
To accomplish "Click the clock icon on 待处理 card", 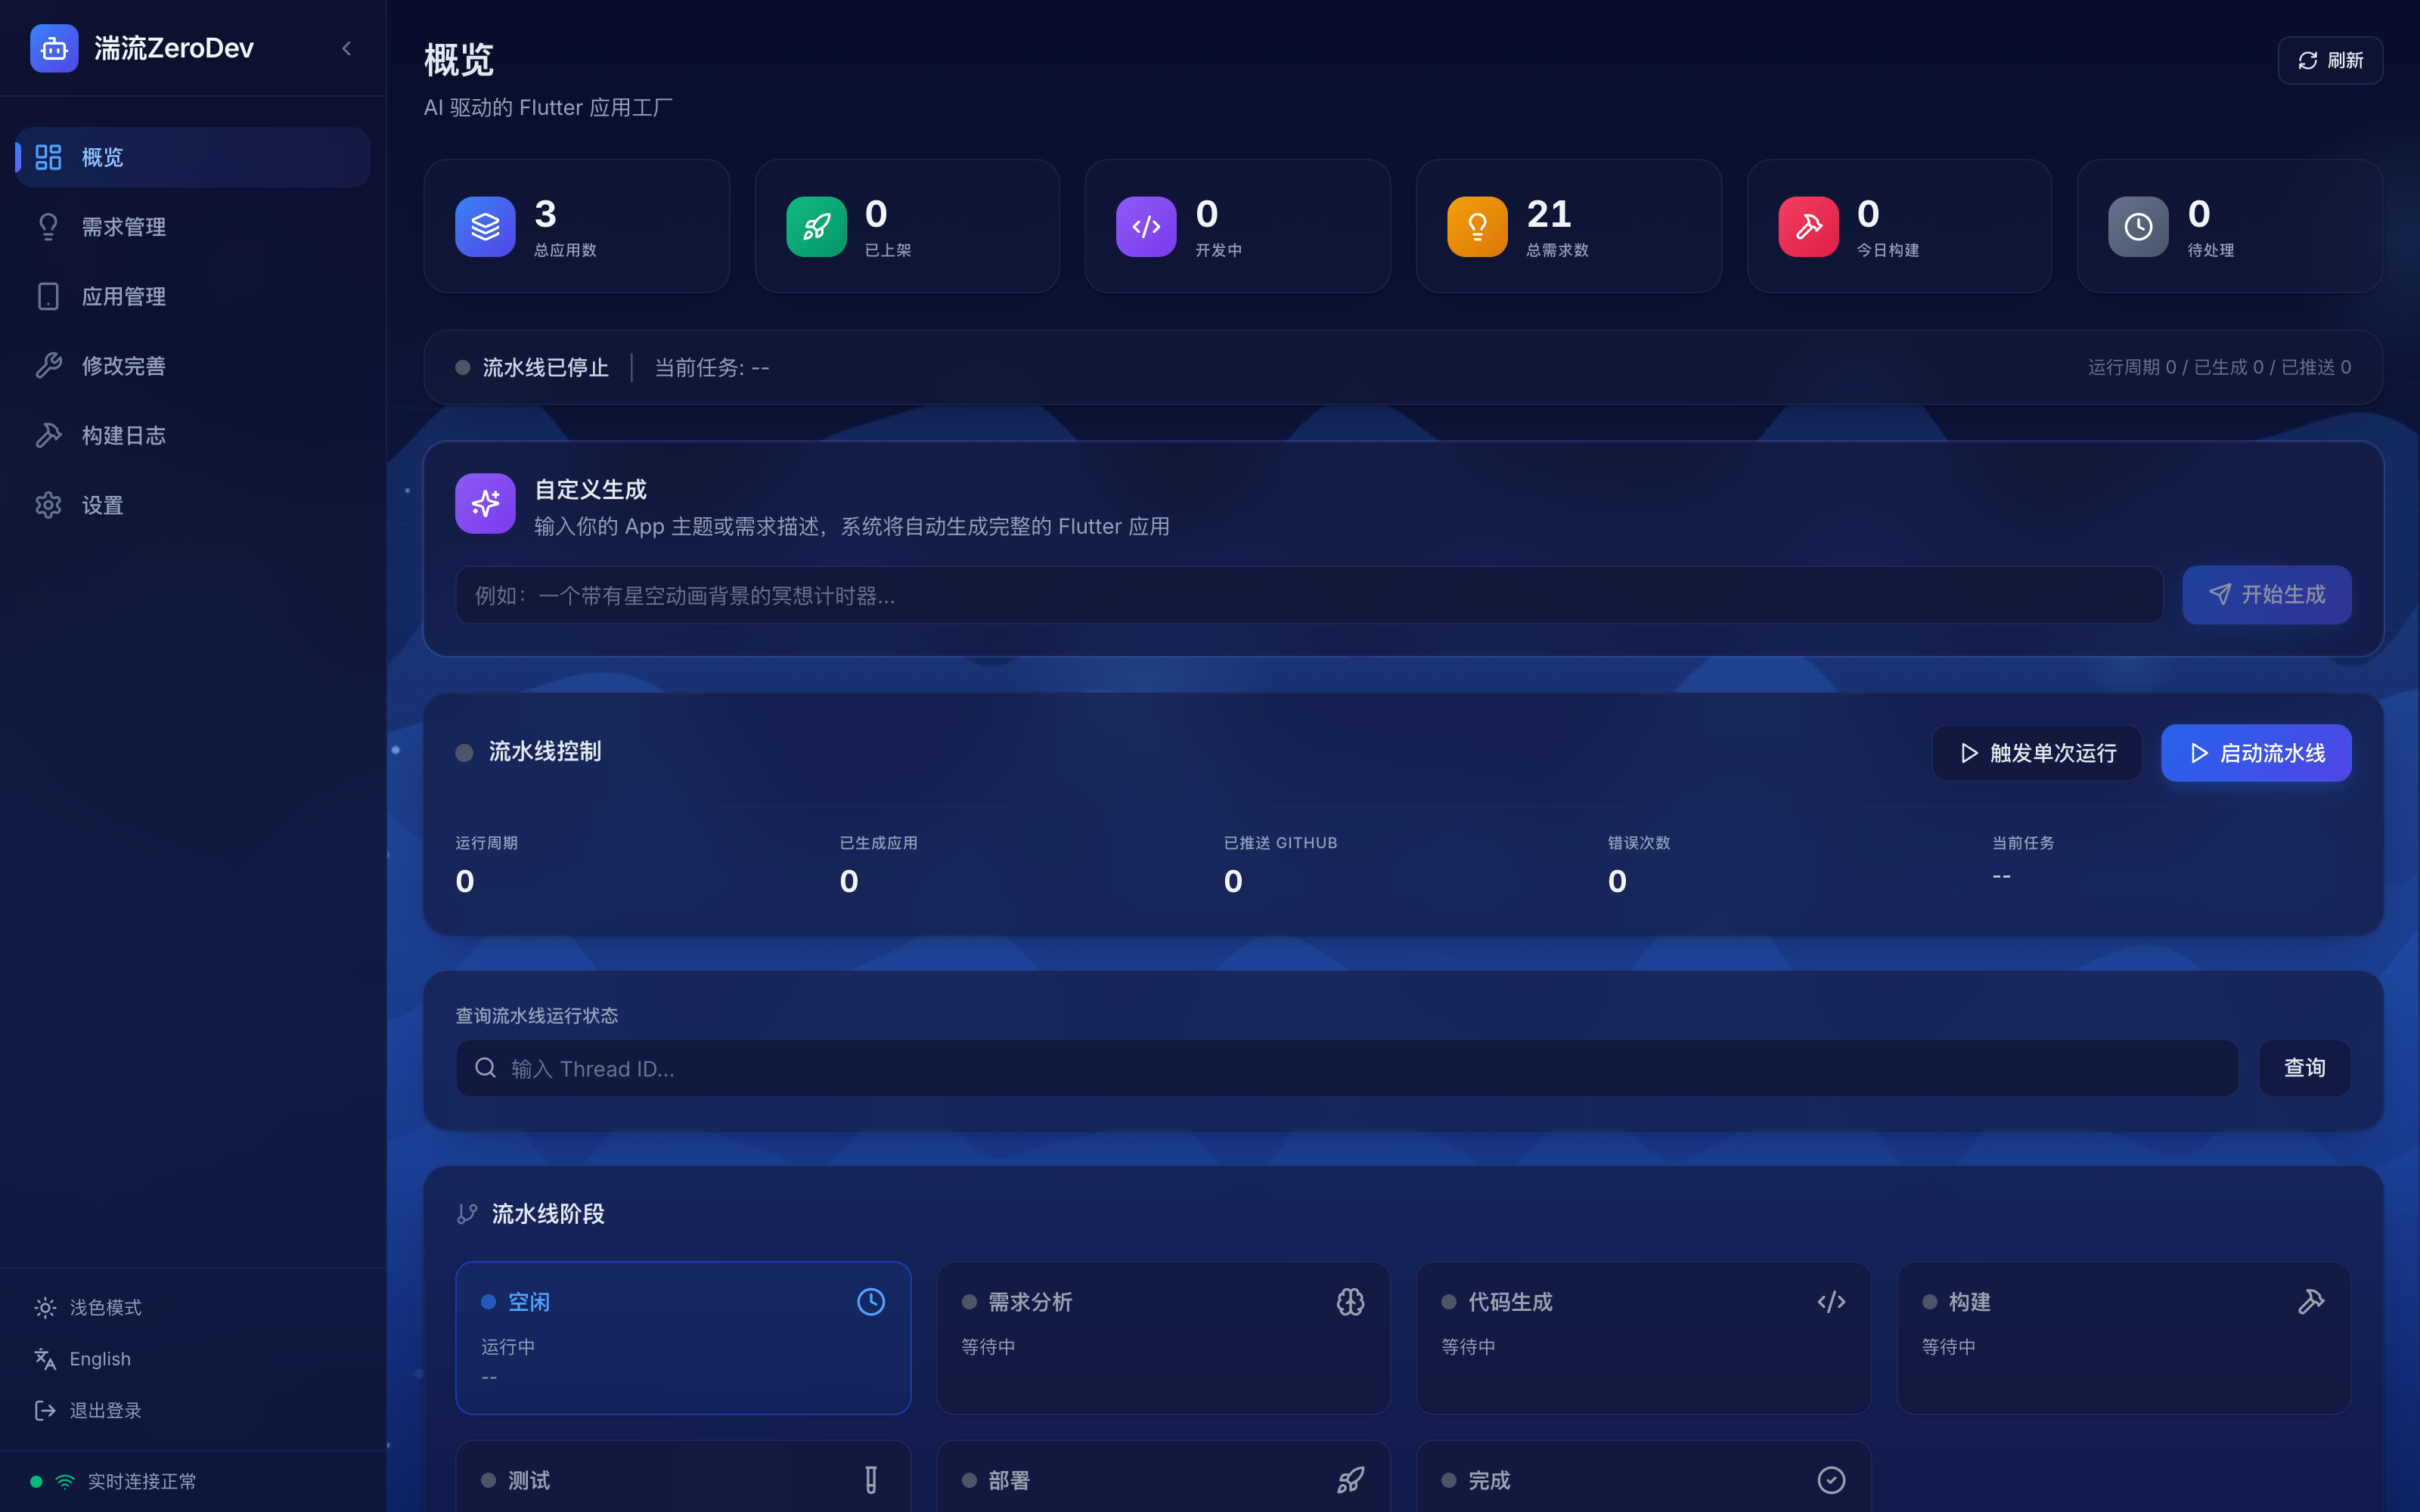I will tap(2138, 227).
